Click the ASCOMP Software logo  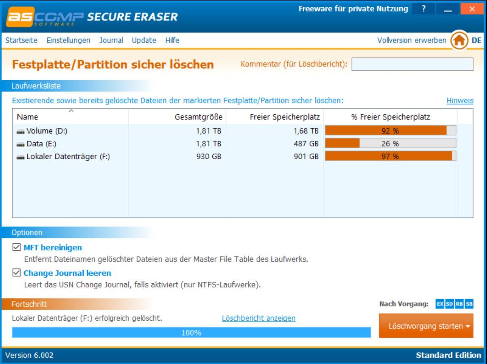[45, 17]
